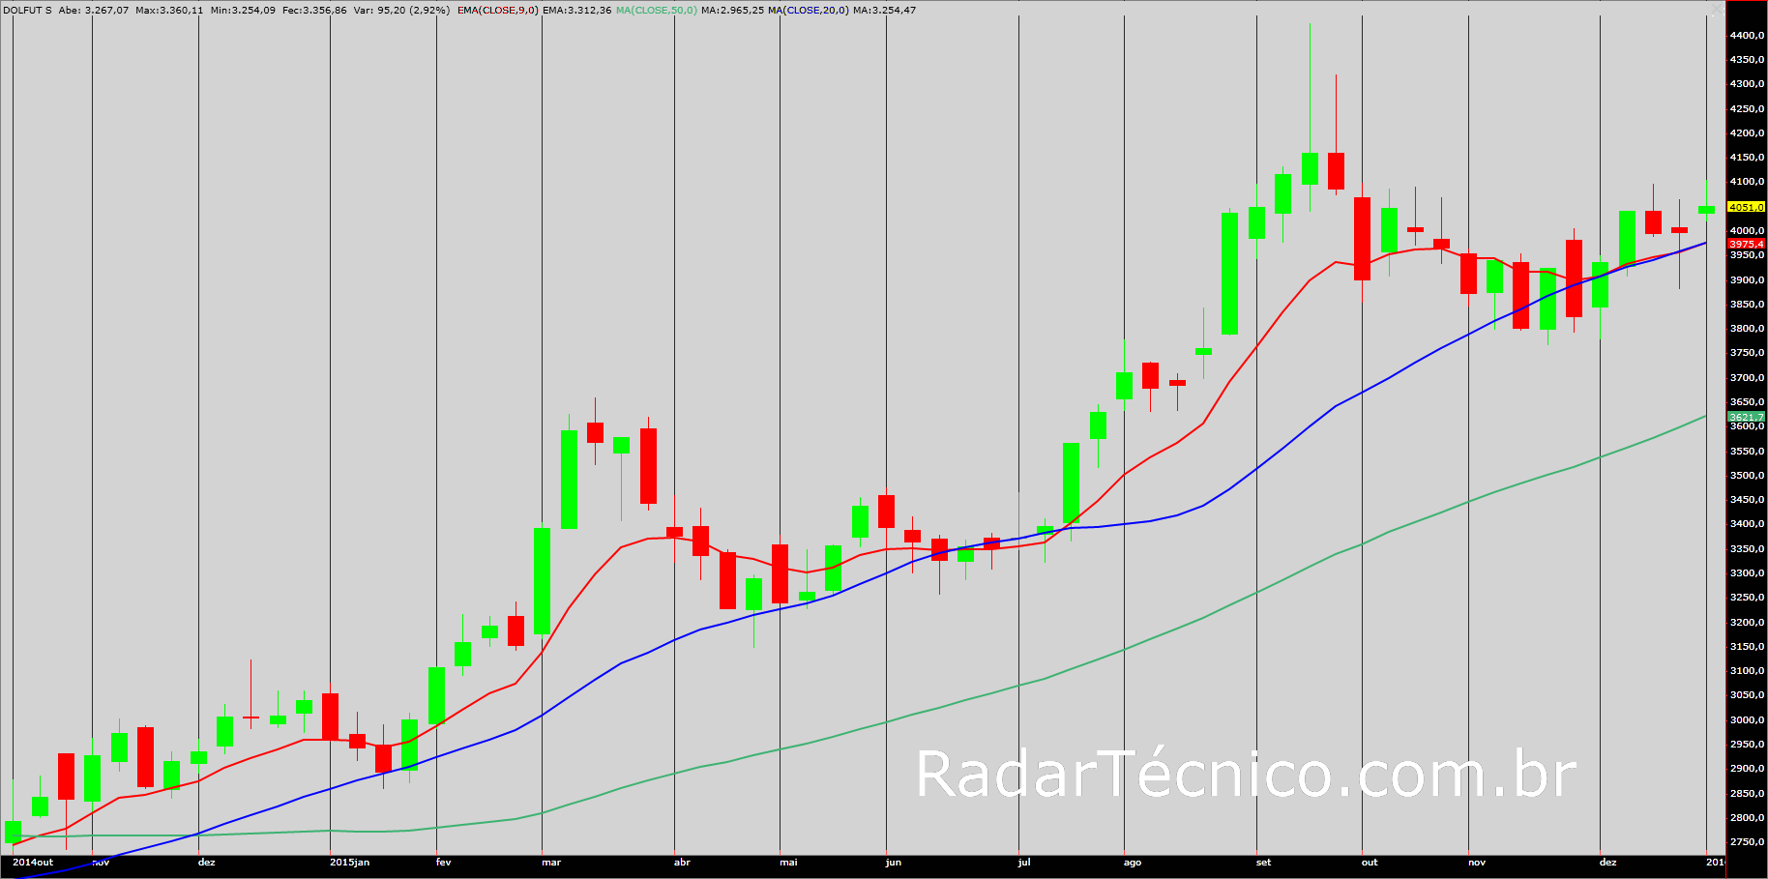This screenshot has width=1768, height=879.
Task: Click the red 3975,4 price tag
Action: point(1746,244)
